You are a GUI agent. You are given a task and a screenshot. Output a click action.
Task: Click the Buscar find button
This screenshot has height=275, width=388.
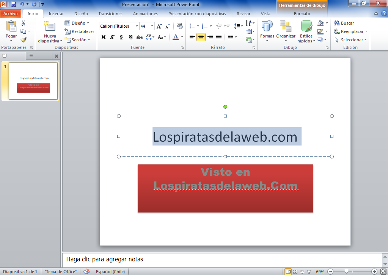(x=344, y=23)
